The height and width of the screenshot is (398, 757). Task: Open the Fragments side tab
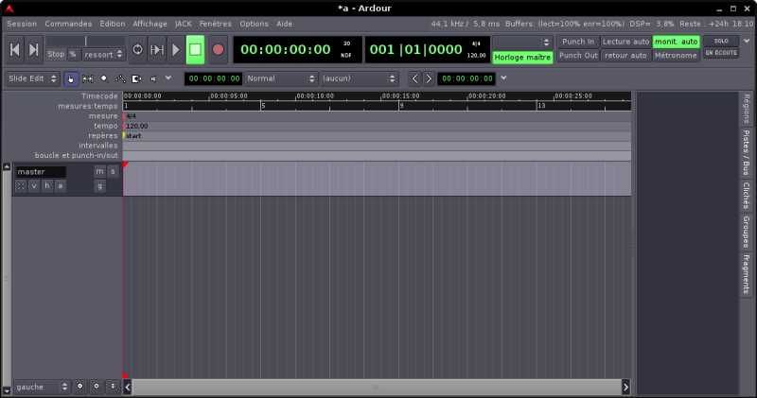point(747,274)
